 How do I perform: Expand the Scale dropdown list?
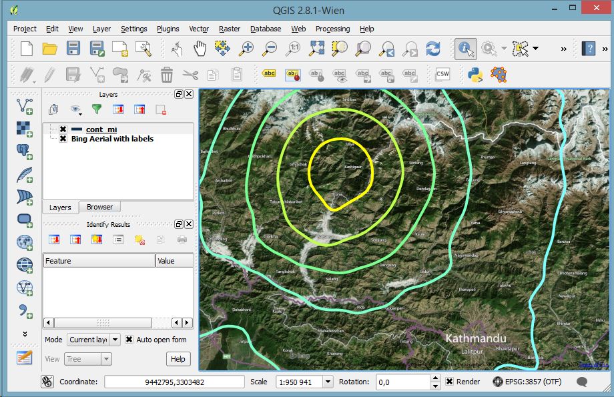(328, 382)
